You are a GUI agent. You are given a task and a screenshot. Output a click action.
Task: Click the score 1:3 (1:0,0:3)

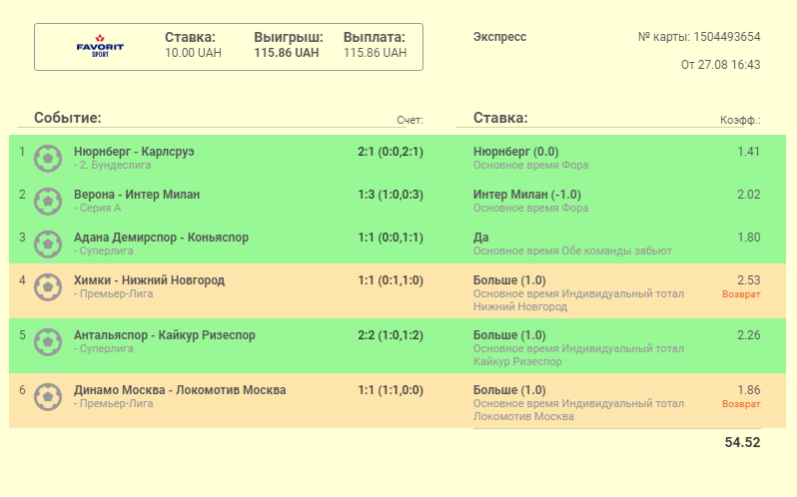point(391,195)
